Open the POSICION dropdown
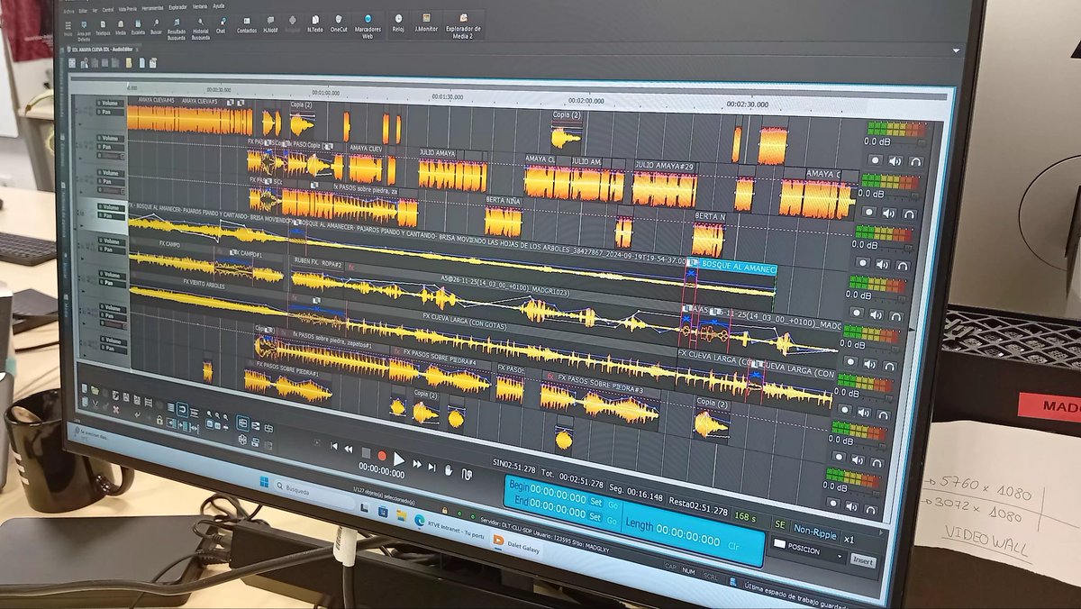The height and width of the screenshot is (609, 1081). point(811,550)
